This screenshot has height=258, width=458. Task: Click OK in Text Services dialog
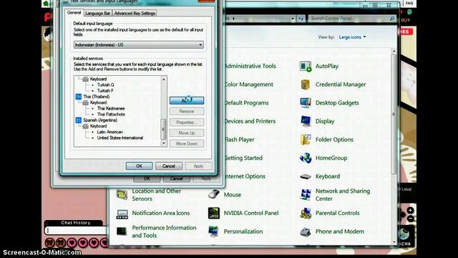click(139, 166)
